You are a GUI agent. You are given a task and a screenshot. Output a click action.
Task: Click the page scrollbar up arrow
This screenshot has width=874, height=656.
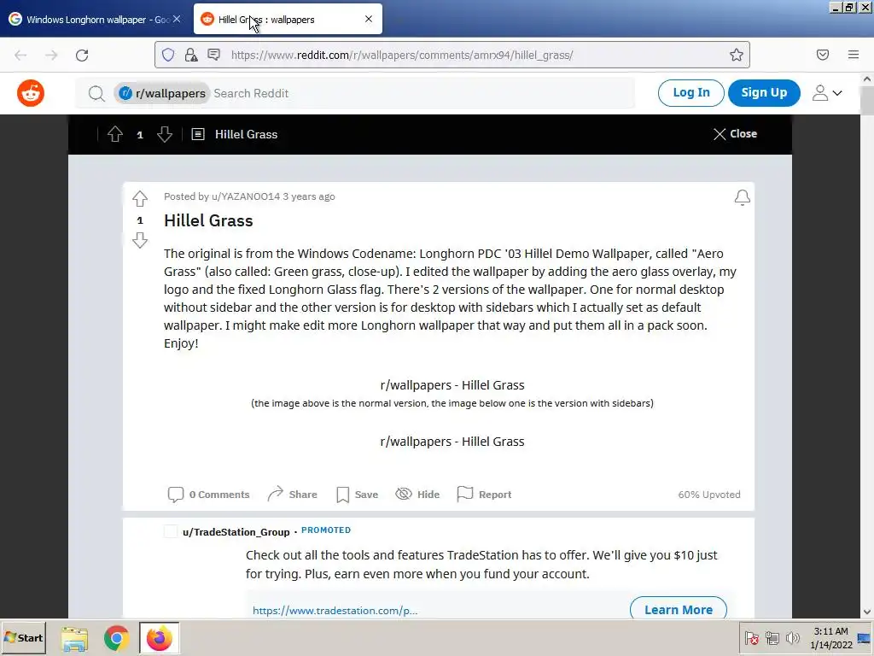(867, 79)
